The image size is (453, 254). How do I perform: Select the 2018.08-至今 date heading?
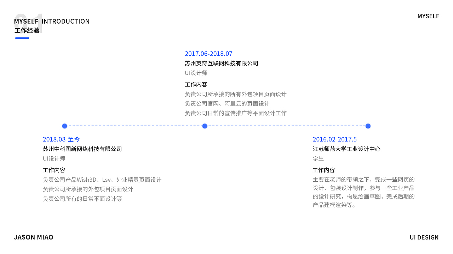61,139
